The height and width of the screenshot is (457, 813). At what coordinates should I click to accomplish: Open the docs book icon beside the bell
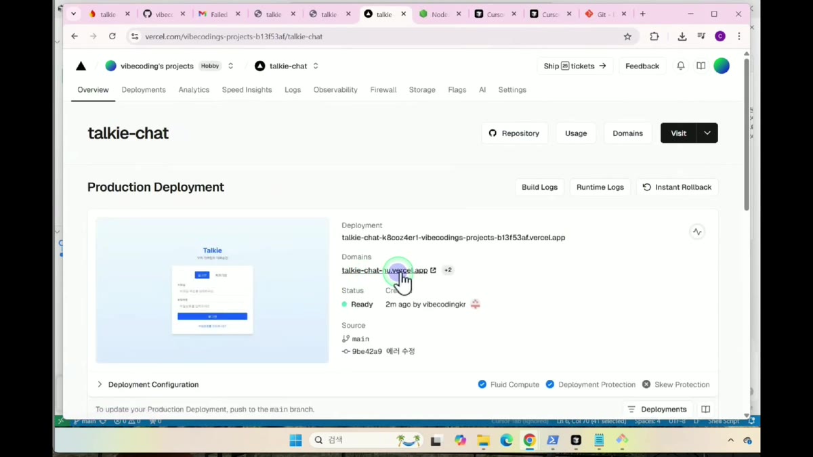701,66
